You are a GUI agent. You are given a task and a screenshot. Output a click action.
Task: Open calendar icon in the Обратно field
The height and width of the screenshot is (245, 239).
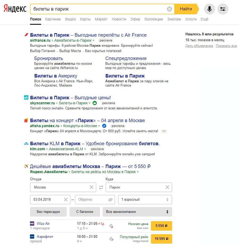coord(111,200)
